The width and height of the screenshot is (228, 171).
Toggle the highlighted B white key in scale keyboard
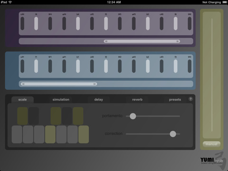point(84,134)
